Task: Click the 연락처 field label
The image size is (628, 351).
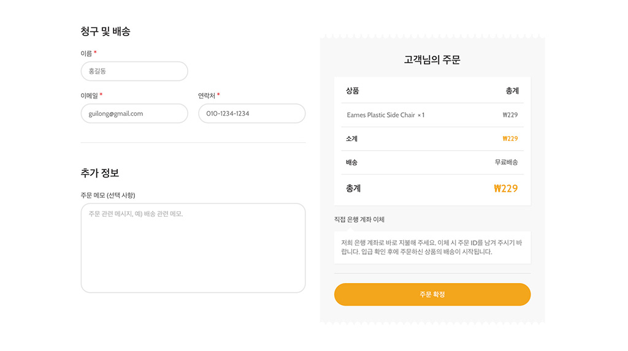Action: tap(207, 96)
